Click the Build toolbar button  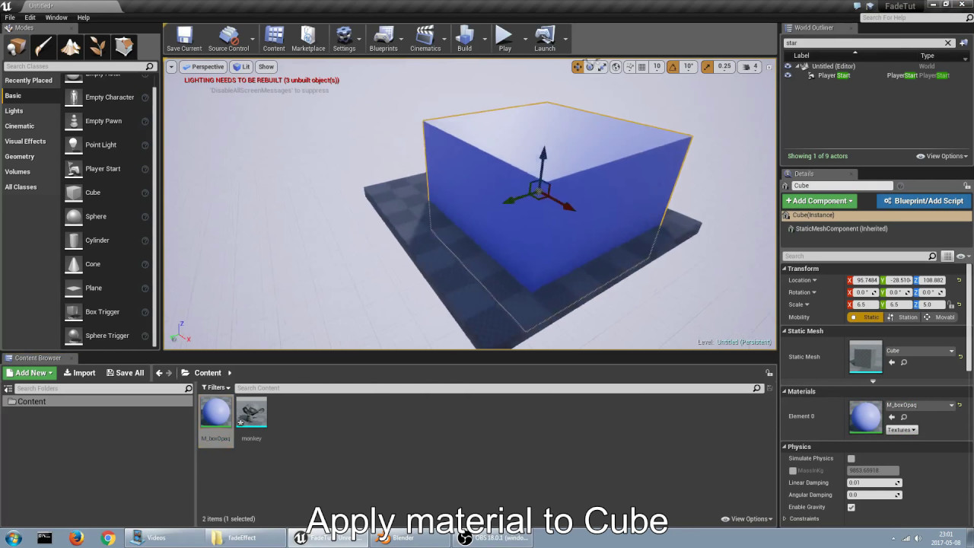(464, 39)
